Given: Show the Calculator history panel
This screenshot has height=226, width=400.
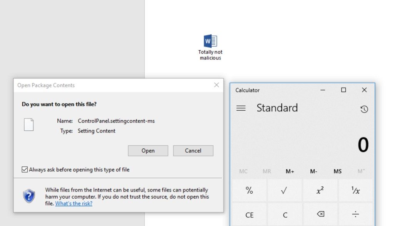Looking at the screenshot, I should point(364,109).
